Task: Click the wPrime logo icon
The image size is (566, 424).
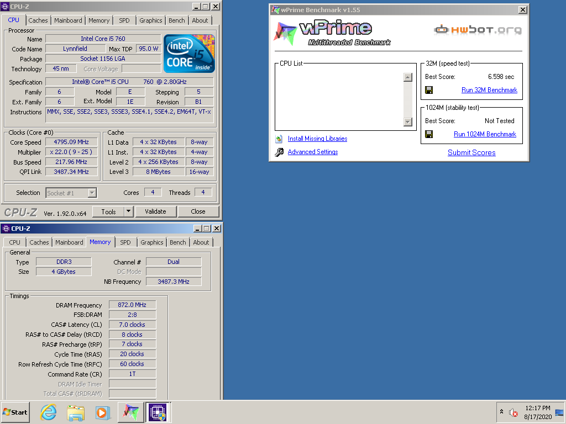Action: (285, 34)
